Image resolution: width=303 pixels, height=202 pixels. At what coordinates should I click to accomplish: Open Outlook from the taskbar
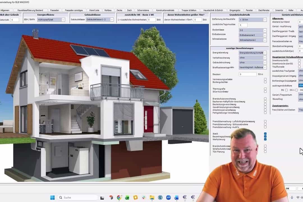(176, 198)
